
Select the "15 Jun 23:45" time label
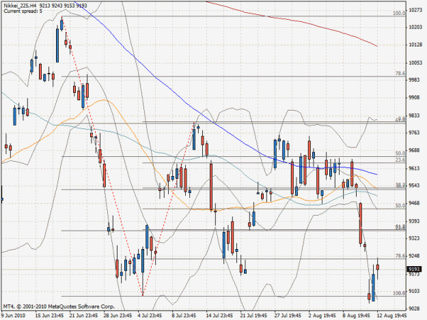click(49, 315)
